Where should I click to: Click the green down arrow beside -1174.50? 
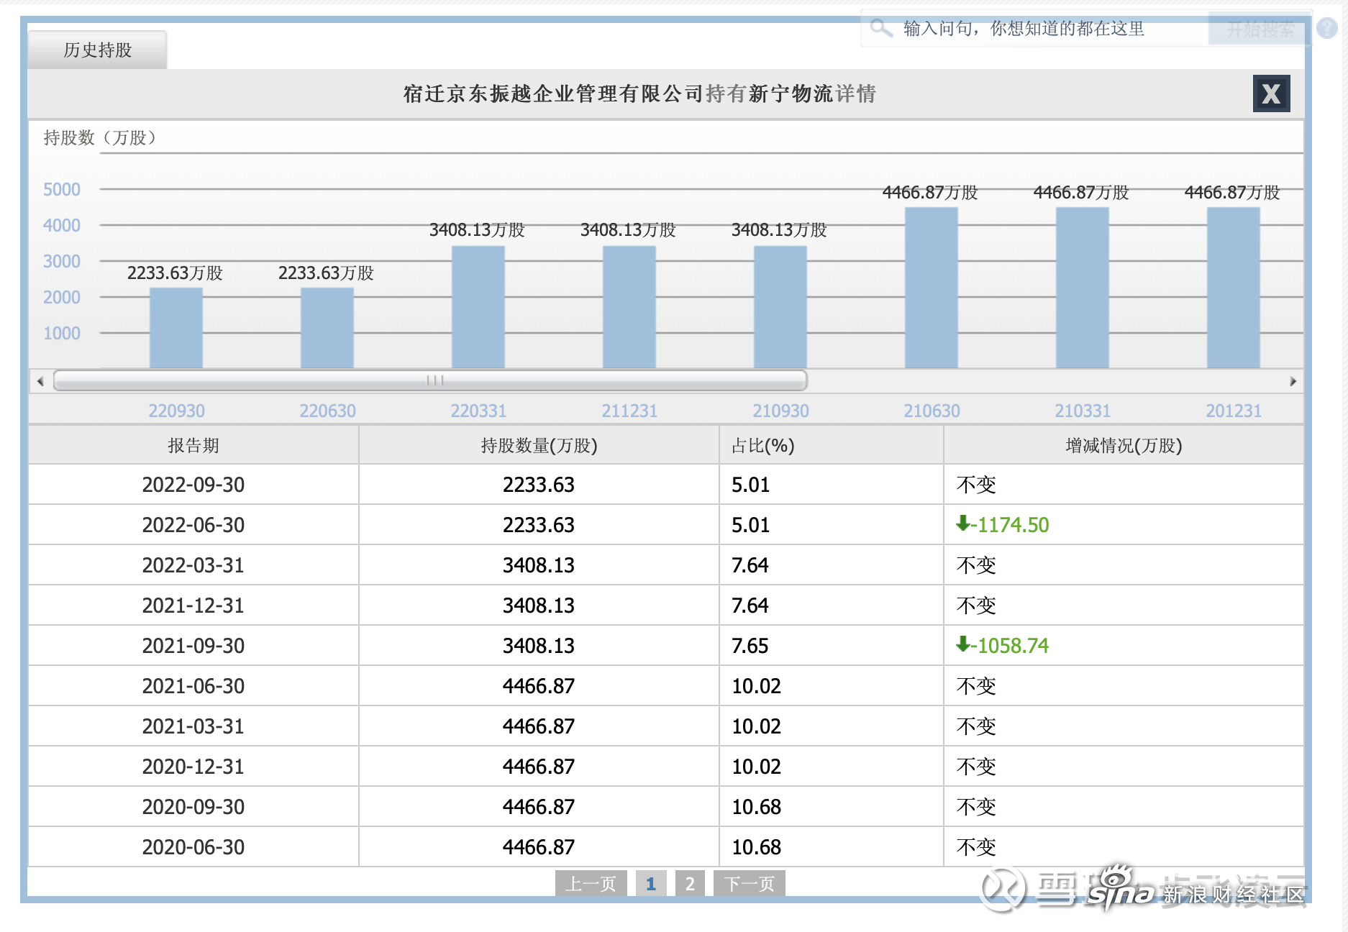(x=962, y=524)
